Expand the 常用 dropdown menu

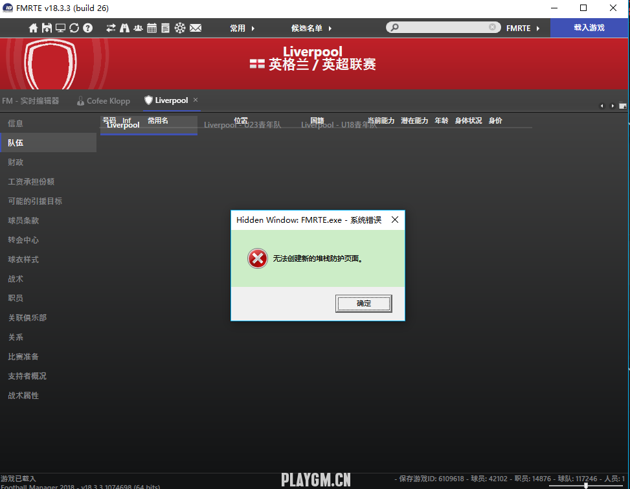(242, 28)
